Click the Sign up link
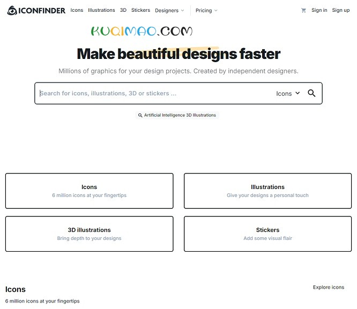Screen dimensions: 357x309 (340, 10)
